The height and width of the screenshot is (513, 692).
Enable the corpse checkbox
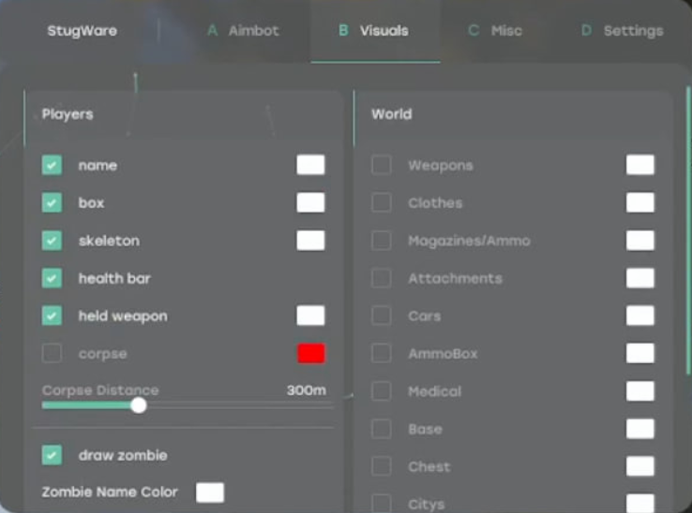[x=53, y=354]
